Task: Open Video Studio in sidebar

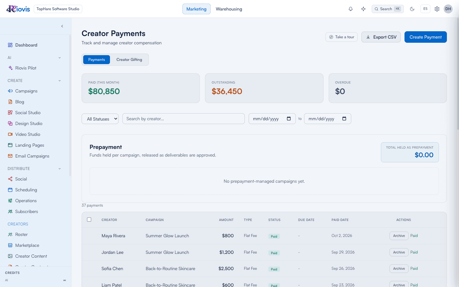Action: (x=34, y=134)
